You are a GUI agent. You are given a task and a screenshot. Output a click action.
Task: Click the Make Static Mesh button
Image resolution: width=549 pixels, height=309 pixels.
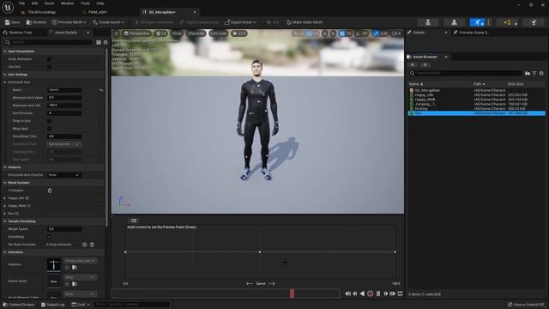click(305, 22)
